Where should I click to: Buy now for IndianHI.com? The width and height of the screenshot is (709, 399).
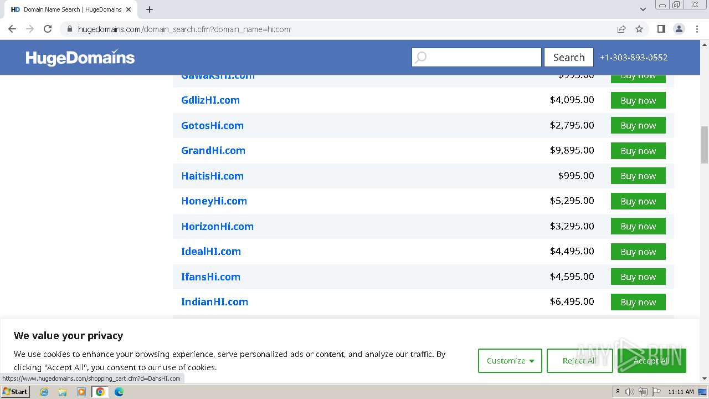point(638,302)
